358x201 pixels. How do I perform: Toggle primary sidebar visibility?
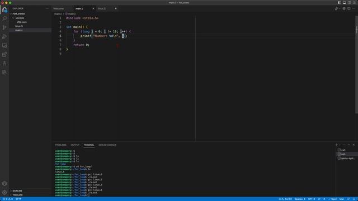[x=340, y=2]
